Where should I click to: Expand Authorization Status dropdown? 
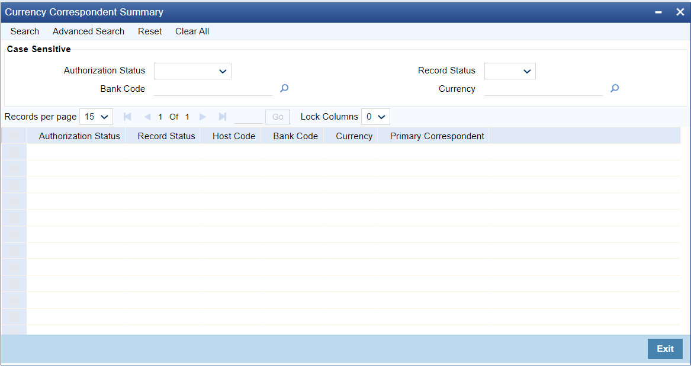coord(192,71)
